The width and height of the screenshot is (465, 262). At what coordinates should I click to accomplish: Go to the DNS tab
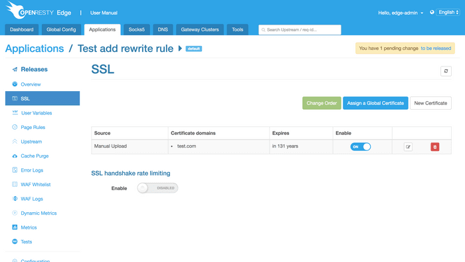point(163,30)
